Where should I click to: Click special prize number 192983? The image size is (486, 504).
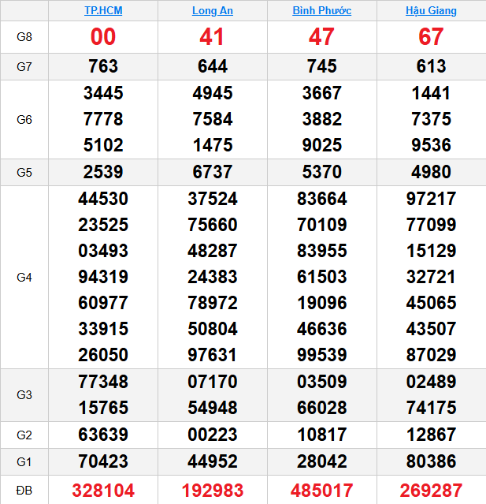[213, 490]
